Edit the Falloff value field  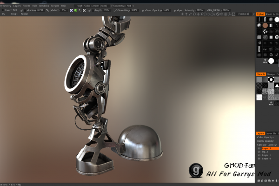[64, 10]
